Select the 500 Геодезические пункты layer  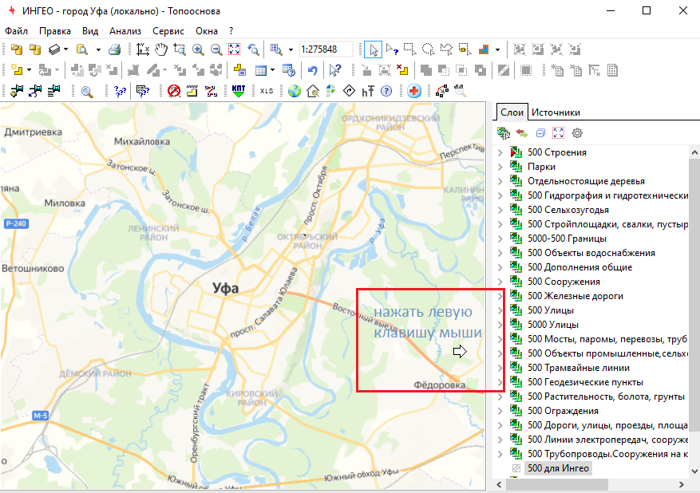coord(585,382)
